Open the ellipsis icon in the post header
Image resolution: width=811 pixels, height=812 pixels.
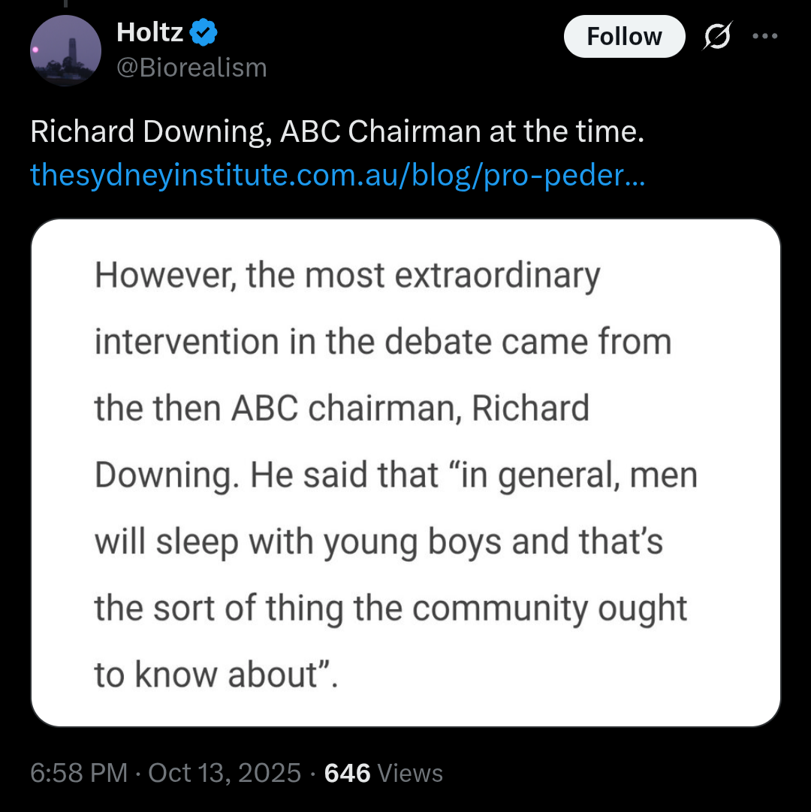[765, 35]
